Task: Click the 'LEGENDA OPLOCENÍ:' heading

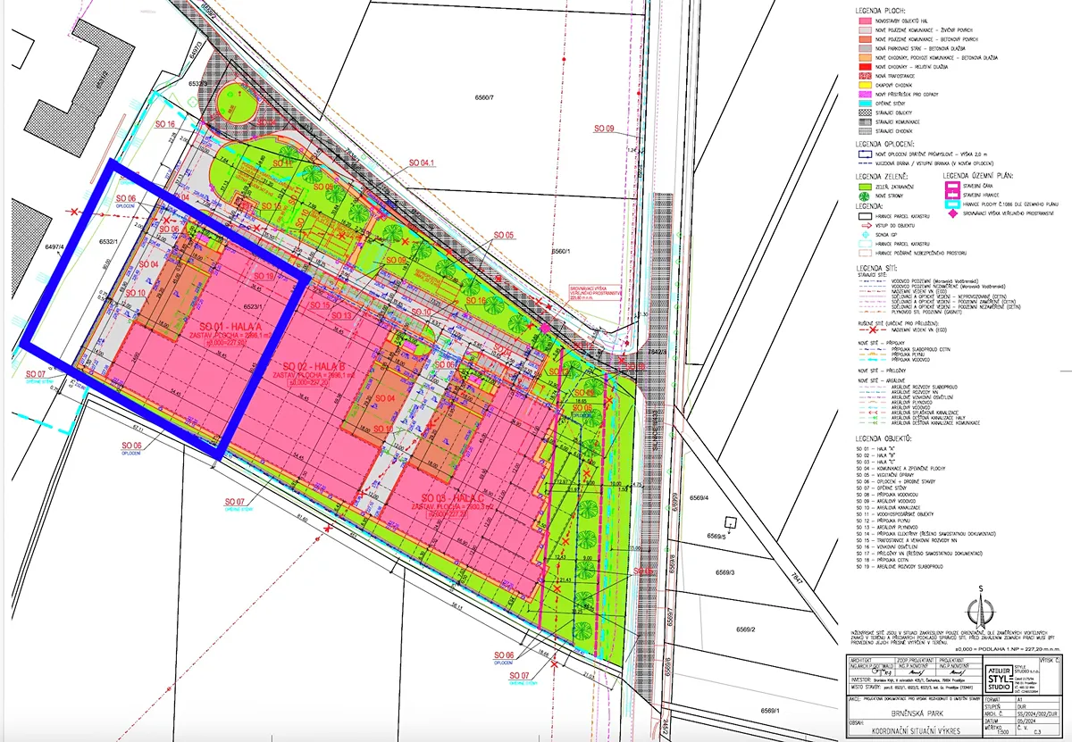Action: (x=885, y=144)
